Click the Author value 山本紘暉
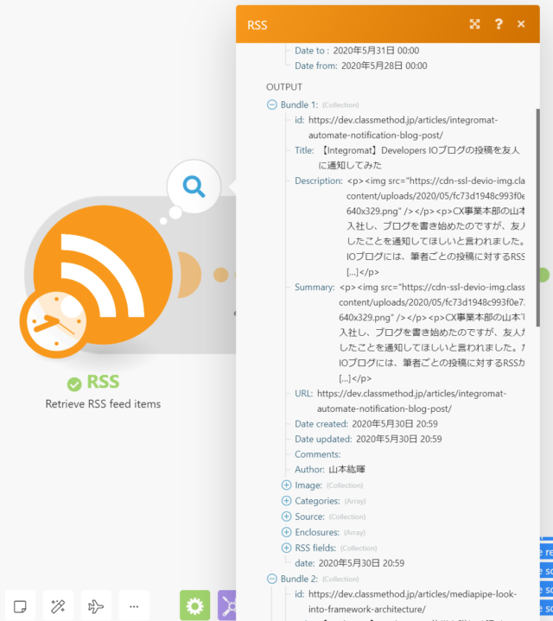 (x=346, y=469)
